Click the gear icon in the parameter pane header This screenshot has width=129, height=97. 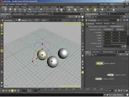tap(118, 20)
